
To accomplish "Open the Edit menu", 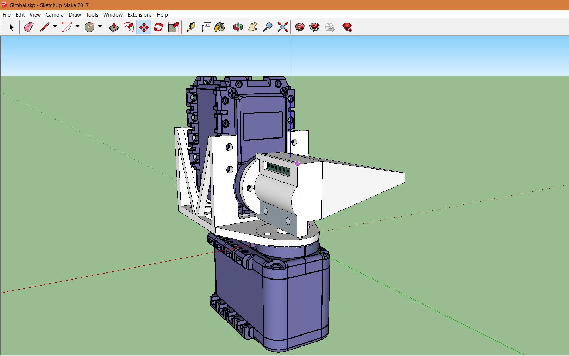I will 20,14.
